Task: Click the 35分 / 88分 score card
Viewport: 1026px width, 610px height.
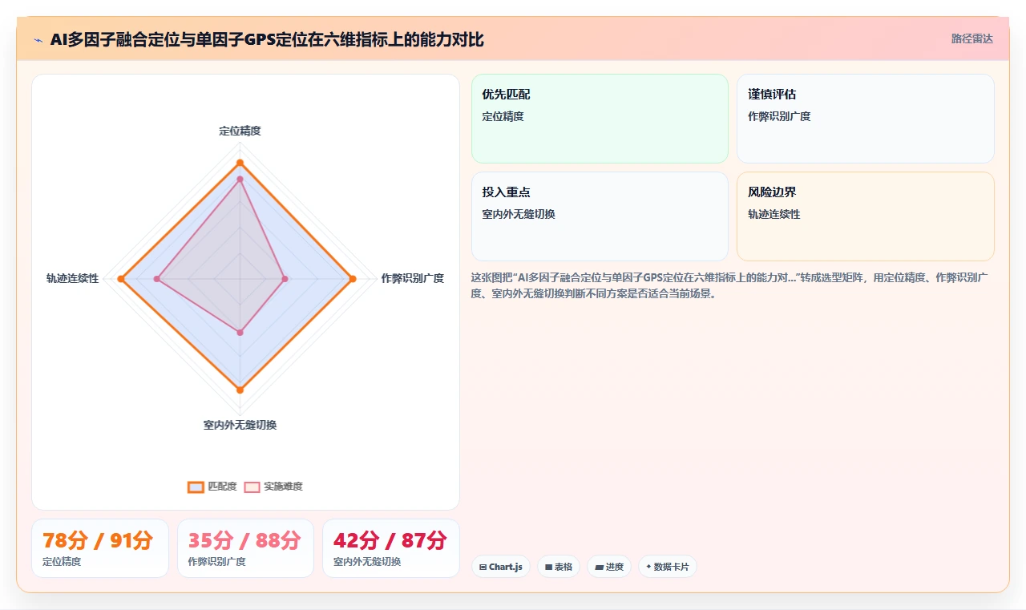Action: point(245,548)
